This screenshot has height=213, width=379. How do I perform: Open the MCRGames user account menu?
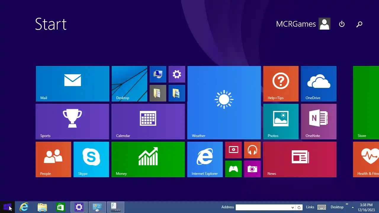[303, 24]
